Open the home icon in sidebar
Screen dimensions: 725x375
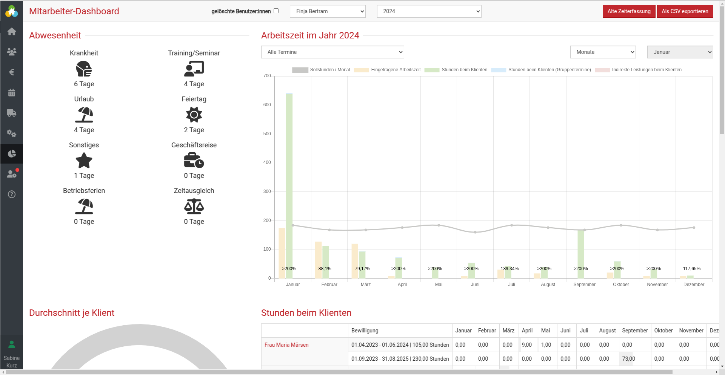coord(12,32)
